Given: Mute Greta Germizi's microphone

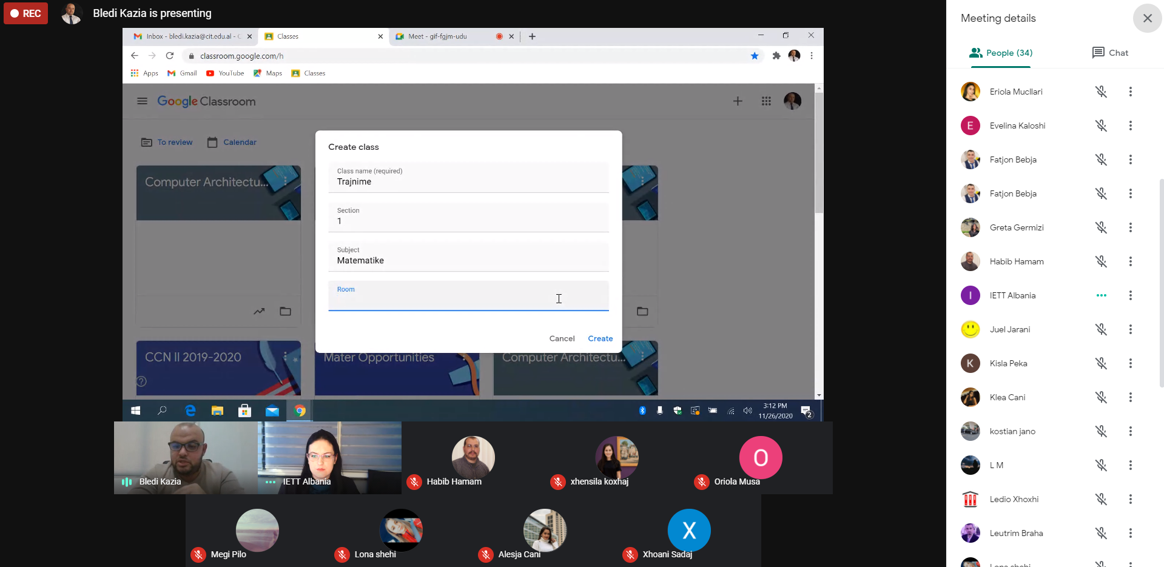Looking at the screenshot, I should pos(1101,227).
